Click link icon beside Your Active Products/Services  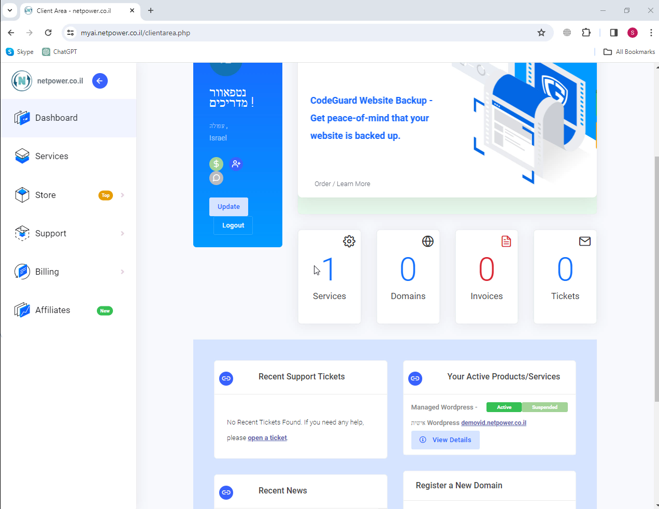click(416, 378)
